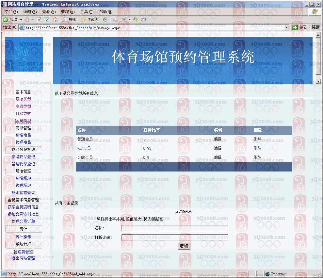Edit the VIP会员 row

point(218,148)
